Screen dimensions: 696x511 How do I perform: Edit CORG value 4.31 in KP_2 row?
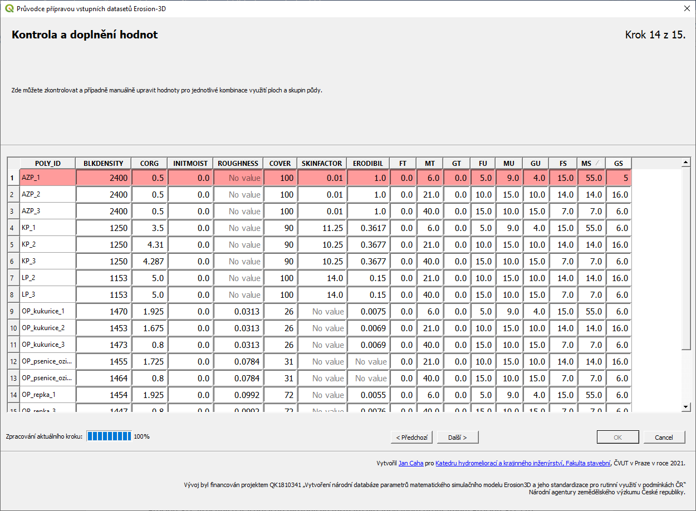[149, 244]
